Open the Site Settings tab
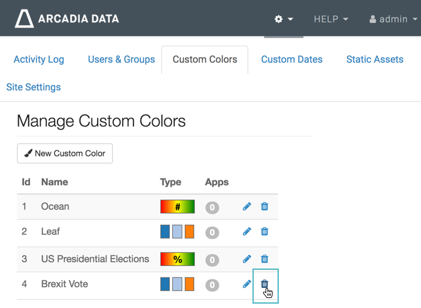Viewport: 421px width, 308px height. [x=33, y=87]
